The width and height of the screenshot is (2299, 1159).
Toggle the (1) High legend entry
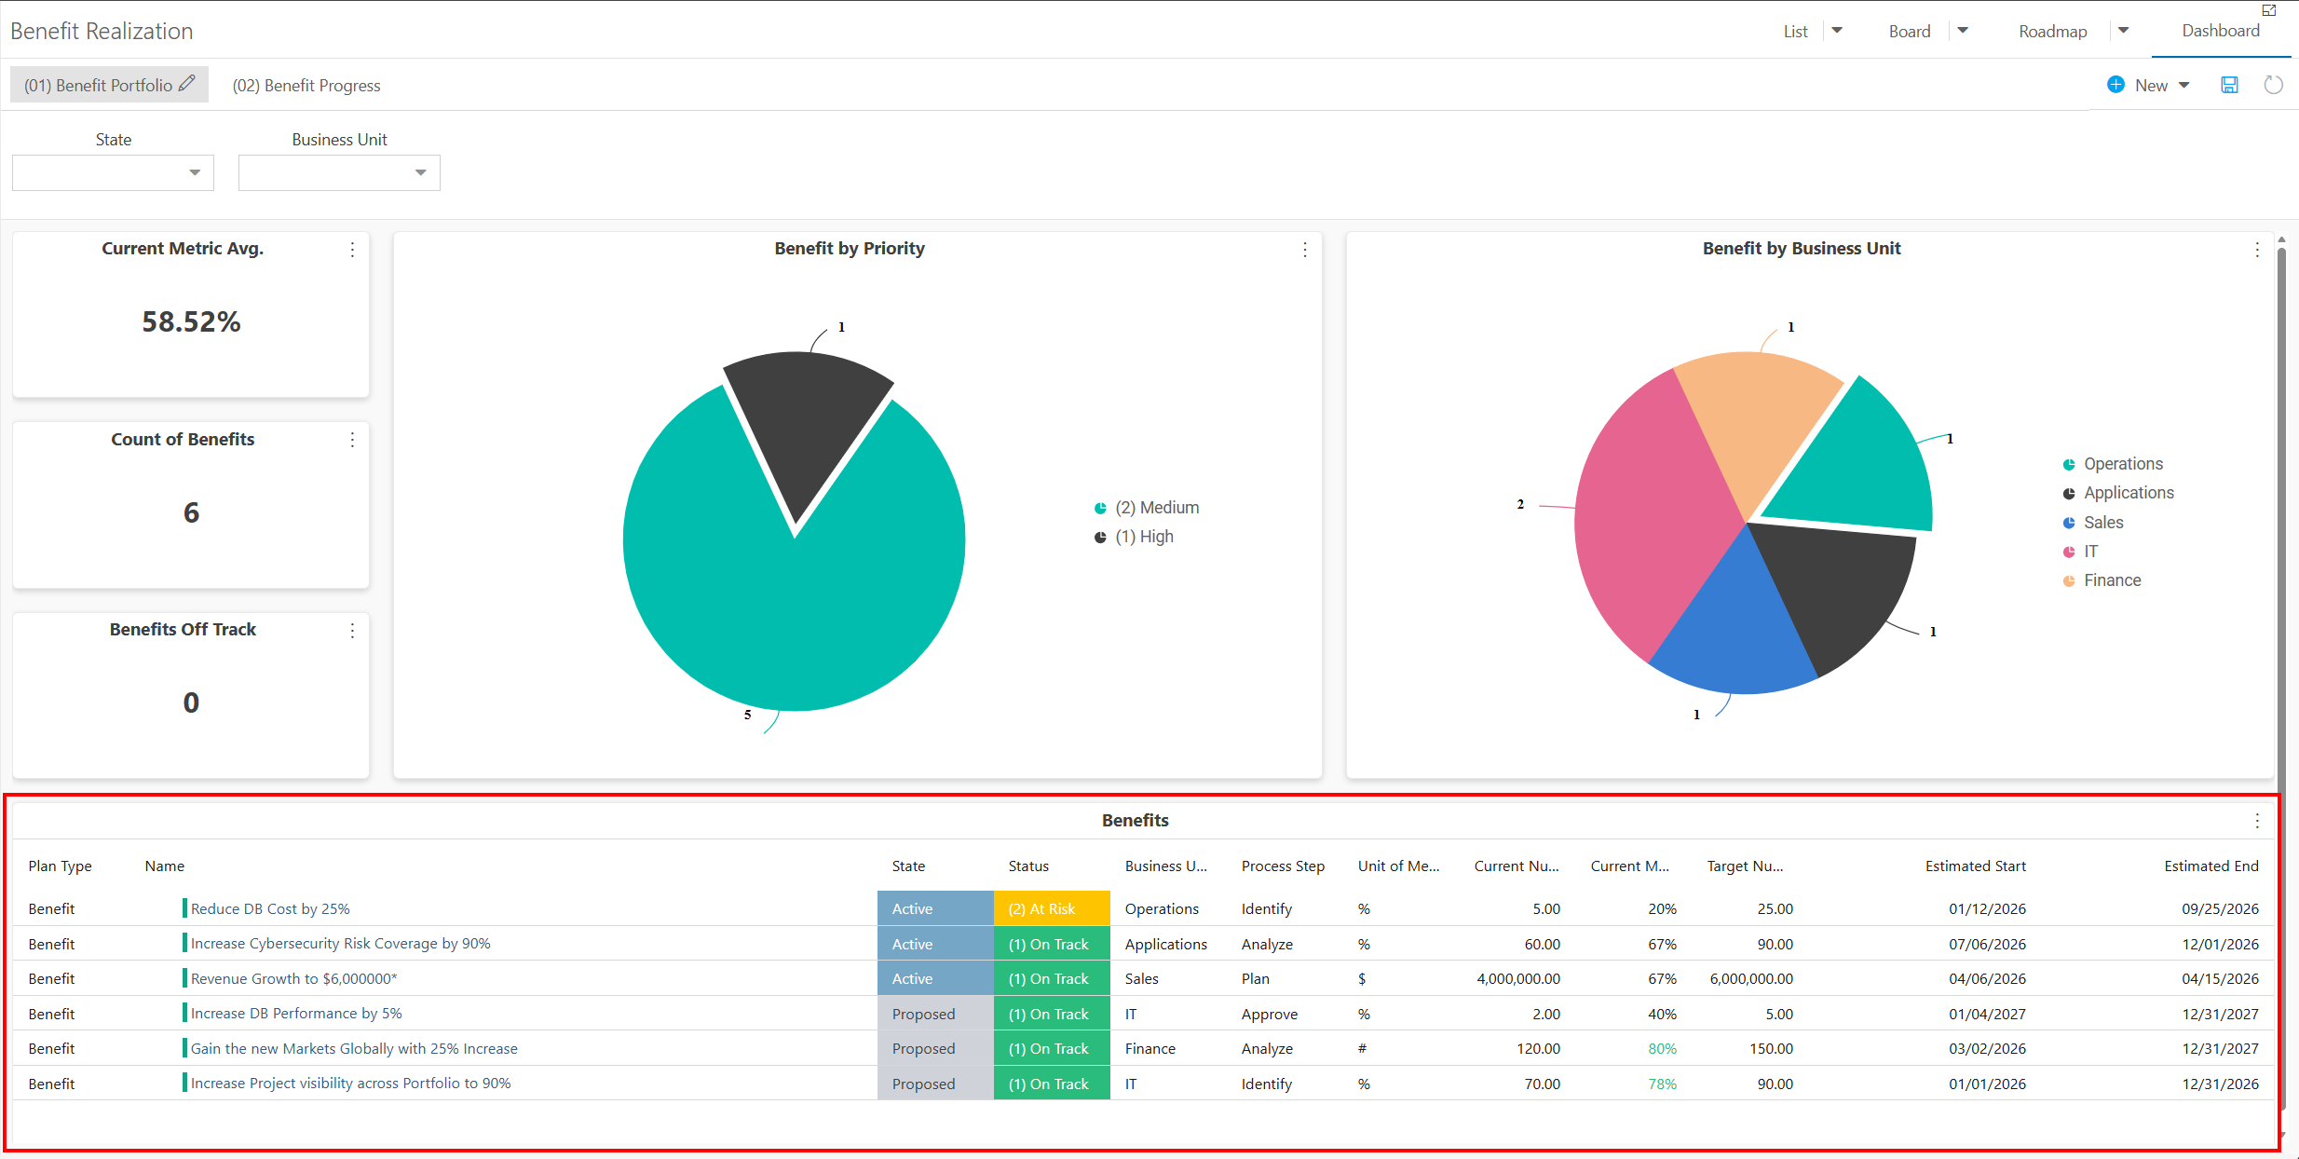pyautogui.click(x=1134, y=537)
